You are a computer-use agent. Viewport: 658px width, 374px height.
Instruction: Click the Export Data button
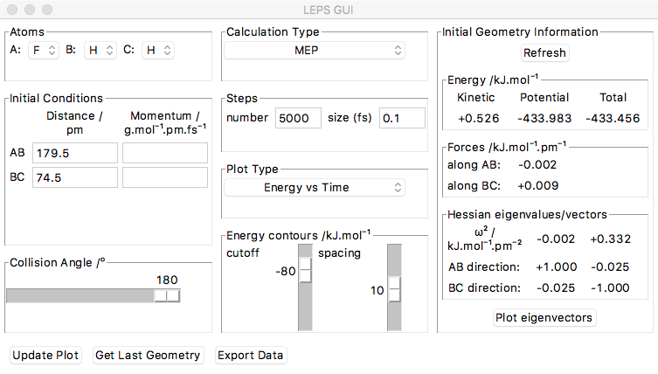251,356
